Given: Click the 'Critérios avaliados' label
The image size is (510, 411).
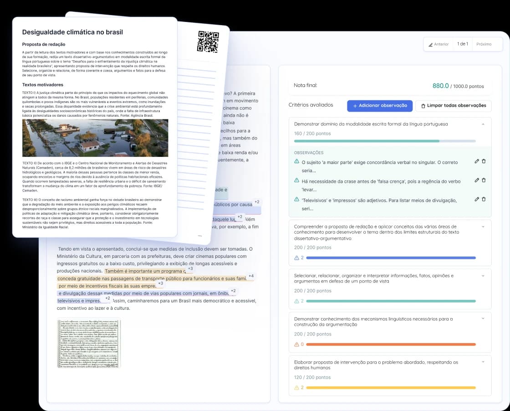Looking at the screenshot, I should (311, 105).
